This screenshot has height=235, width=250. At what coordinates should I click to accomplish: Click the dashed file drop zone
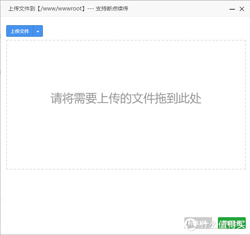click(x=126, y=105)
